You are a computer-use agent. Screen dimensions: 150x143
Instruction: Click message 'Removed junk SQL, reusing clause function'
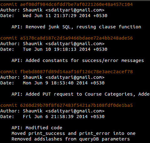[83, 27]
